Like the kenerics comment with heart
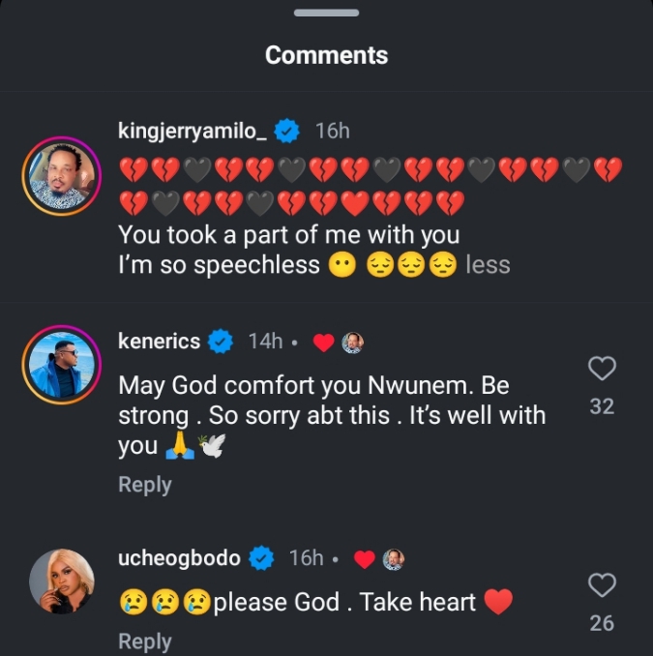The width and height of the screenshot is (653, 656). [x=602, y=369]
